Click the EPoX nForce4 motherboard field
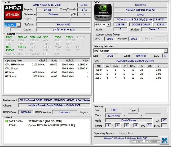The height and width of the screenshot is (147, 172). (55, 100)
